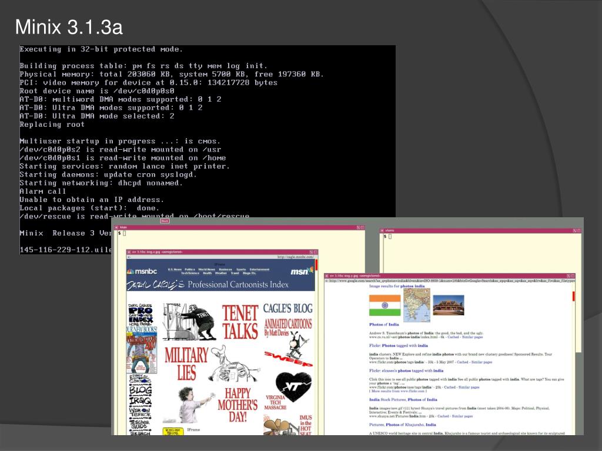Click the msnbc peacock logo
The image size is (602, 451).
coord(131,271)
